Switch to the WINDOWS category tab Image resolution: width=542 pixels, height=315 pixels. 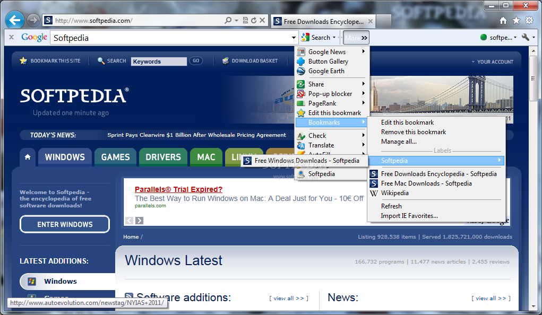tap(65, 157)
